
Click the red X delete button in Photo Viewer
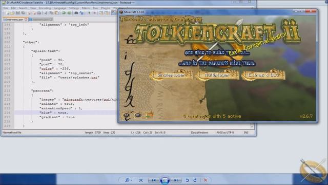click(x=206, y=180)
